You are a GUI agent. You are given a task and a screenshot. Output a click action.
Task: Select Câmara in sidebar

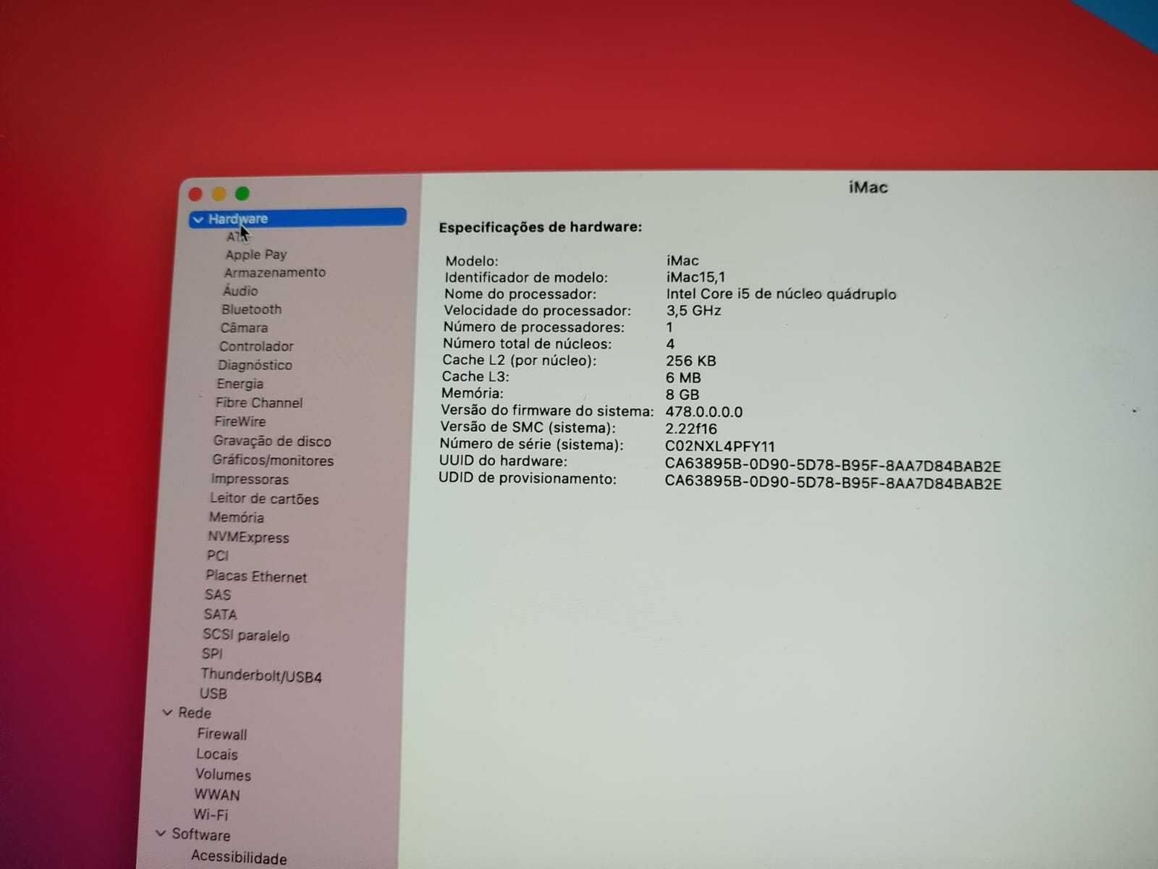pos(243,328)
